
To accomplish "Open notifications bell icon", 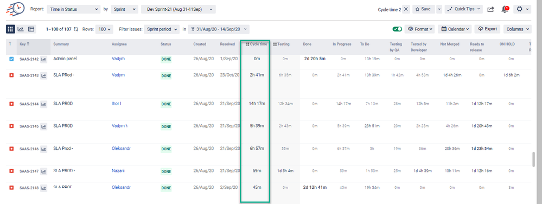I will (x=505, y=9).
